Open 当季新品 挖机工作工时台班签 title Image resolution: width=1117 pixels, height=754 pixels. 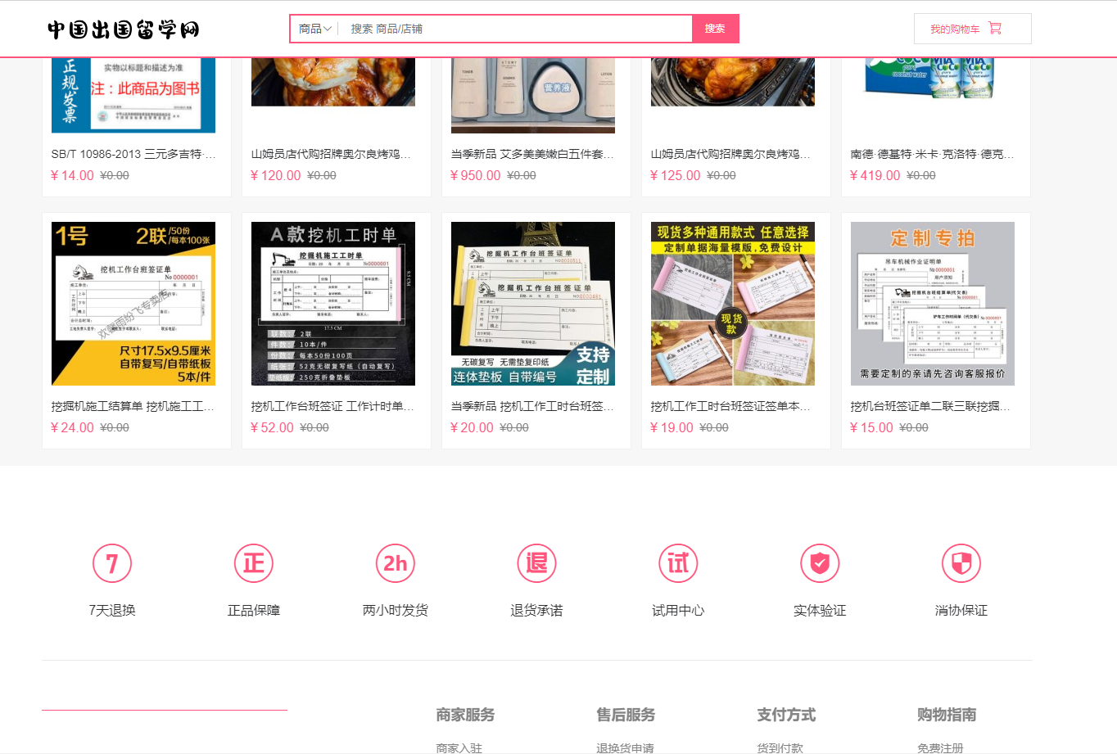tap(532, 406)
